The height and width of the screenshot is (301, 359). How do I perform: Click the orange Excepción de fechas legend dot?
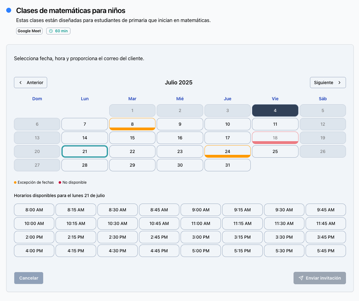(15, 182)
